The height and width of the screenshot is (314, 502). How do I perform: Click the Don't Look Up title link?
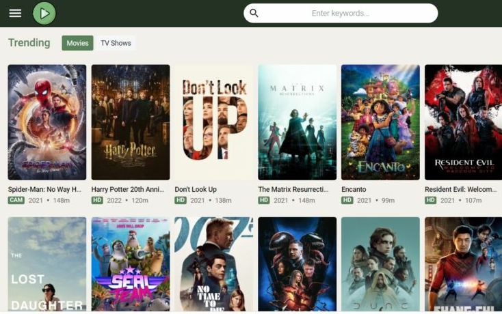(x=196, y=189)
